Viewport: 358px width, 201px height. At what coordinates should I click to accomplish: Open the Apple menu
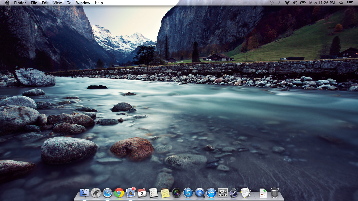coord(7,3)
